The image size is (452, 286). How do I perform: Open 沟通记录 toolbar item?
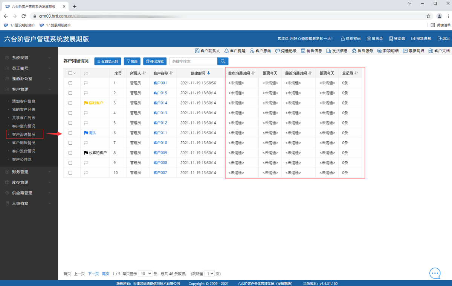[286, 51]
